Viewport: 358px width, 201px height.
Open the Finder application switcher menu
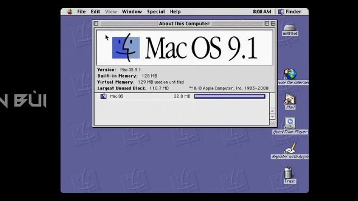coord(290,12)
